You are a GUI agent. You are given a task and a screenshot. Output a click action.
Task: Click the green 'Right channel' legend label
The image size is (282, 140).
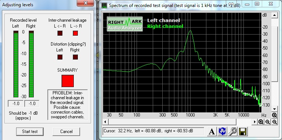[165, 26]
